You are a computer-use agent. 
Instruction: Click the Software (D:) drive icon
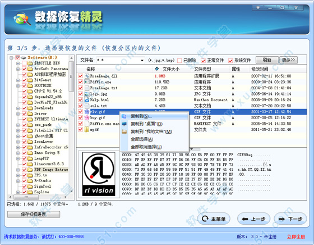tap(24, 57)
